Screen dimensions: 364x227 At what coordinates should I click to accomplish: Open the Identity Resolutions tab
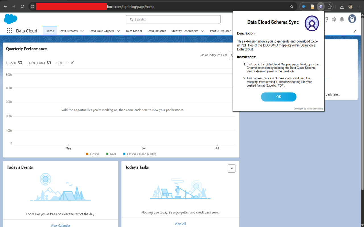tap(185, 31)
